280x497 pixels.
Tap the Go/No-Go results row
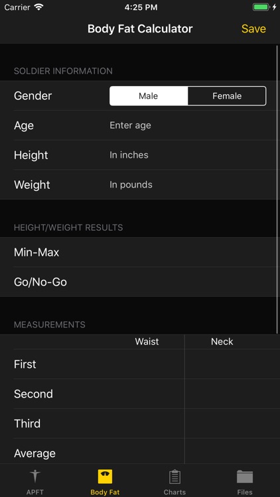pyautogui.click(x=140, y=282)
